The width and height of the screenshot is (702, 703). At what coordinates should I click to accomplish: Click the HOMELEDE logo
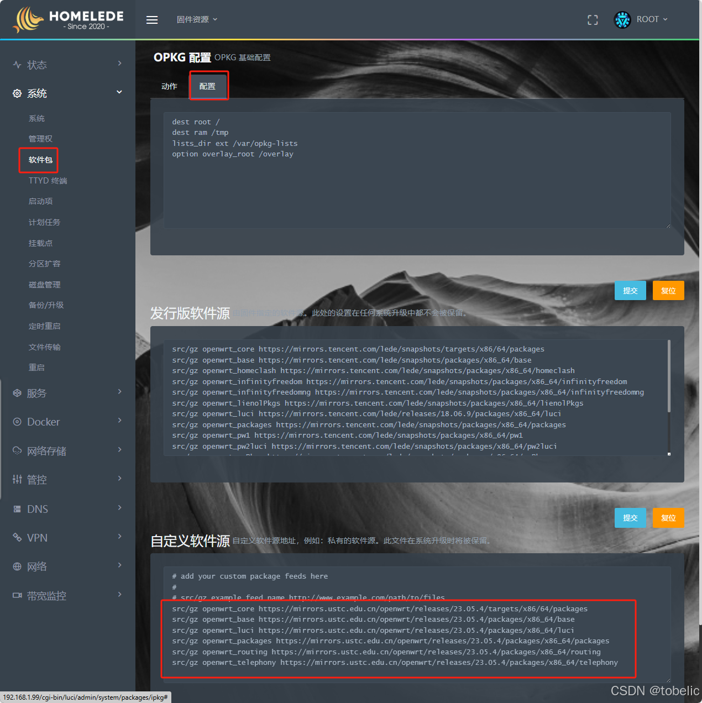click(68, 19)
